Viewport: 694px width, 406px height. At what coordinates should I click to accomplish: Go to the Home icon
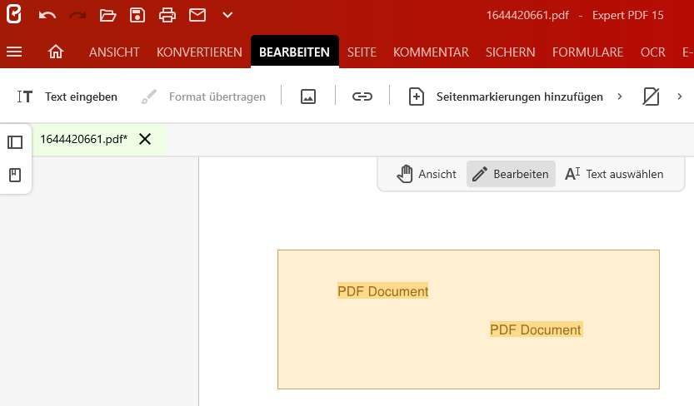tap(56, 52)
